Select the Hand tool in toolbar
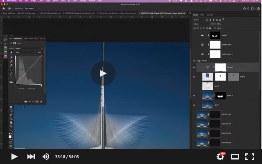 click(x=11, y=122)
